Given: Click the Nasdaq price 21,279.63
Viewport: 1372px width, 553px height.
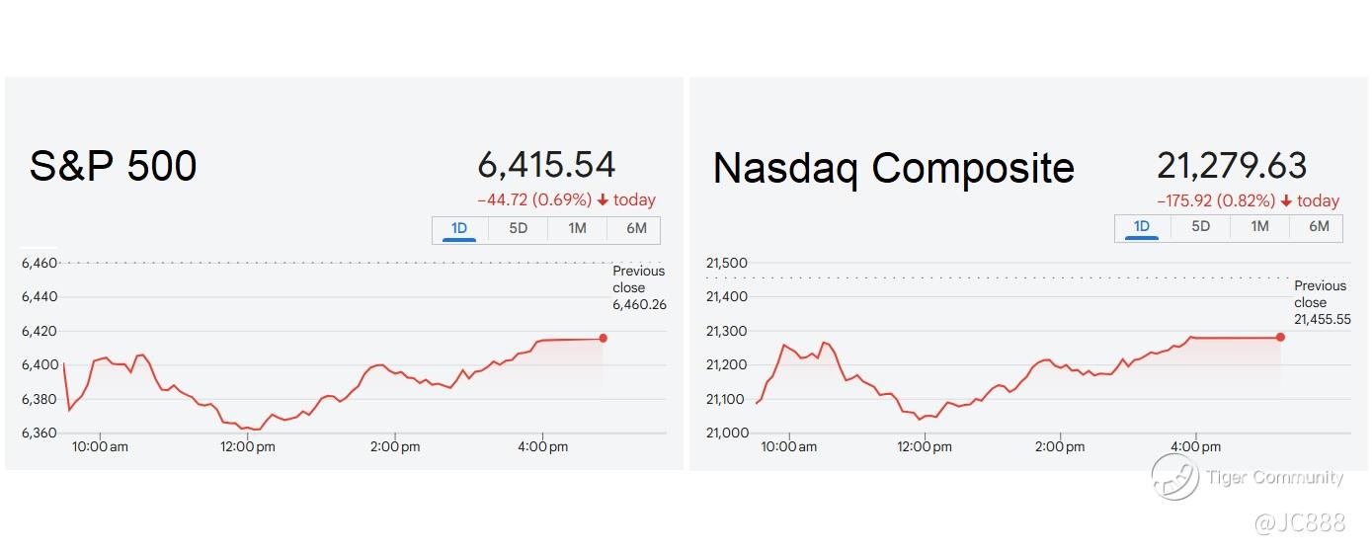Looking at the screenshot, I should tap(1232, 165).
